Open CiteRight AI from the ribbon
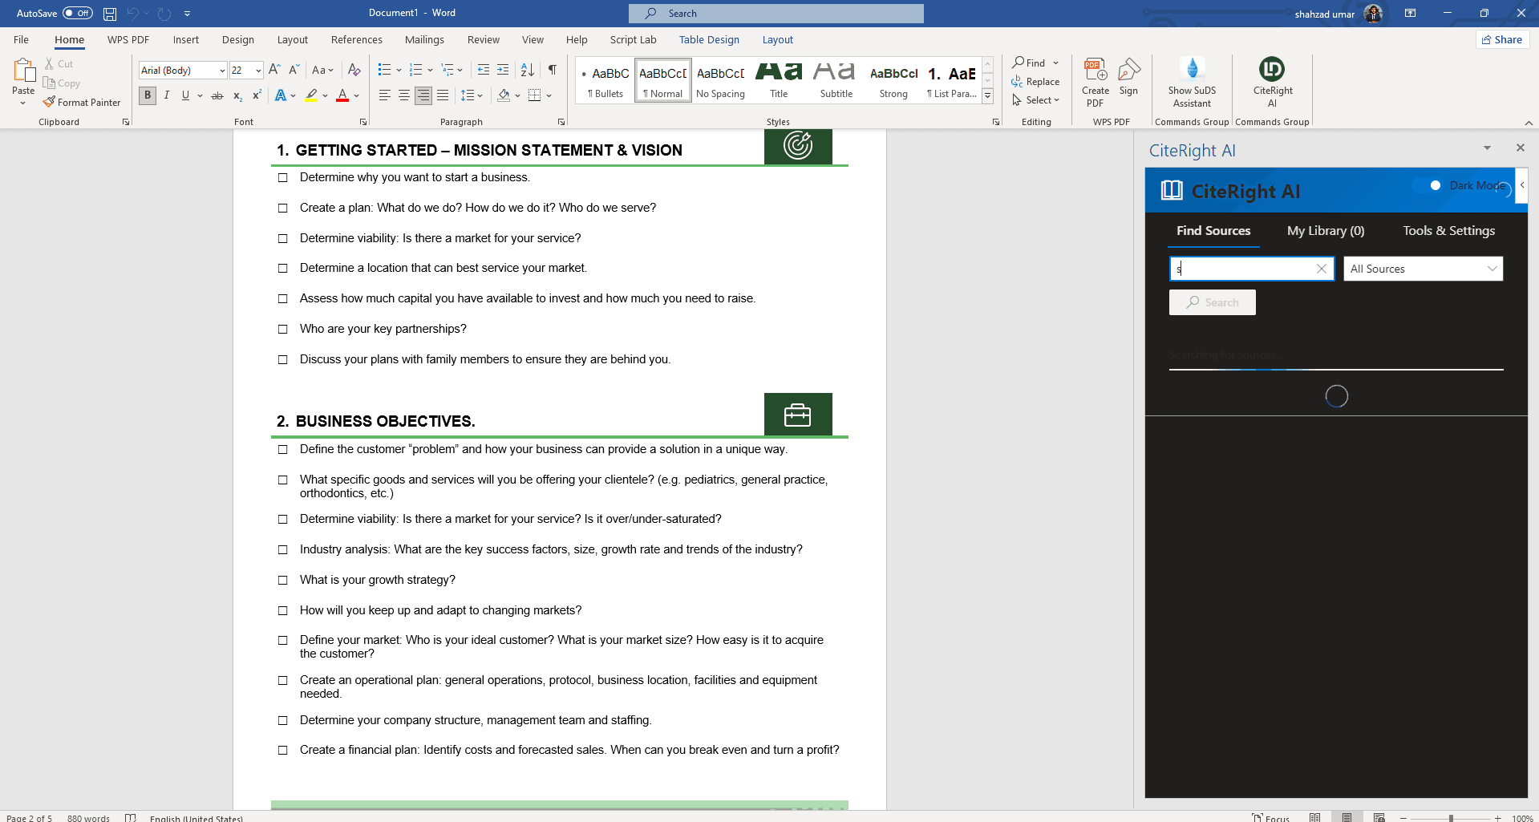 pos(1272,83)
